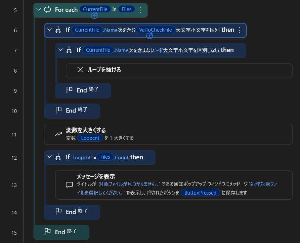Image resolution: width=300 pixels, height=243 pixels.
Task: Click the Files variable in For each
Action: pos(126,9)
